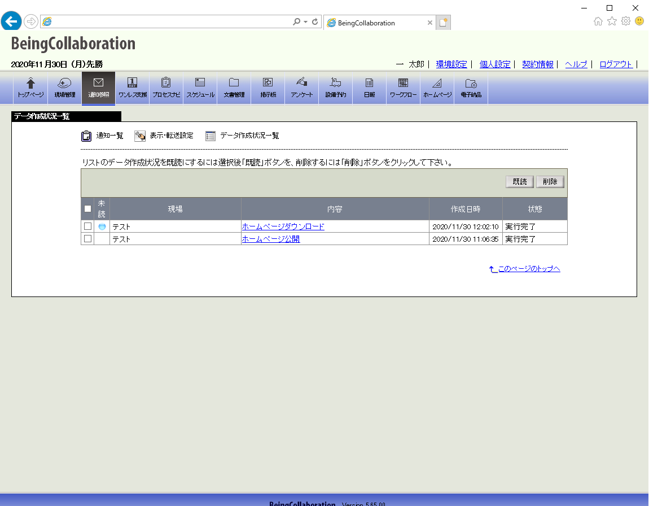Click the データ作成状況一覧 list icon
This screenshot has height=506, width=649.
pos(211,136)
